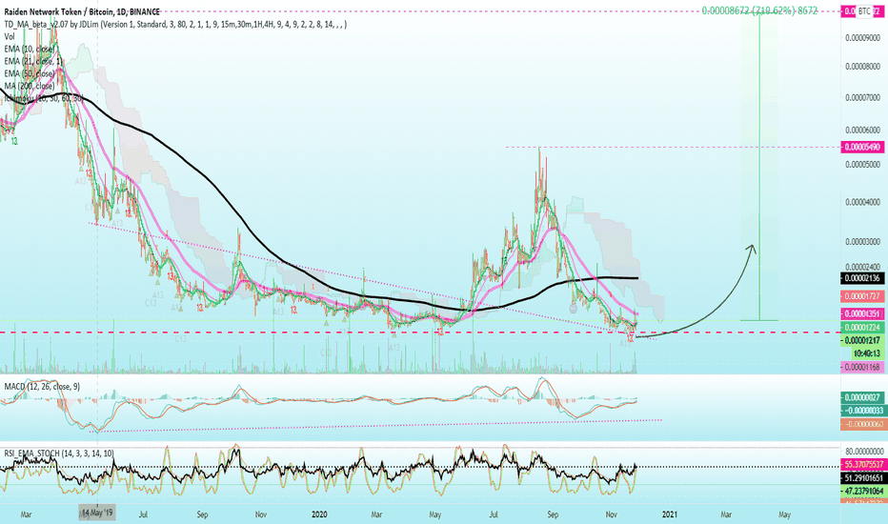The image size is (888, 524).
Task: Click the RSI 55.37075537 value label
Action: [x=863, y=465]
